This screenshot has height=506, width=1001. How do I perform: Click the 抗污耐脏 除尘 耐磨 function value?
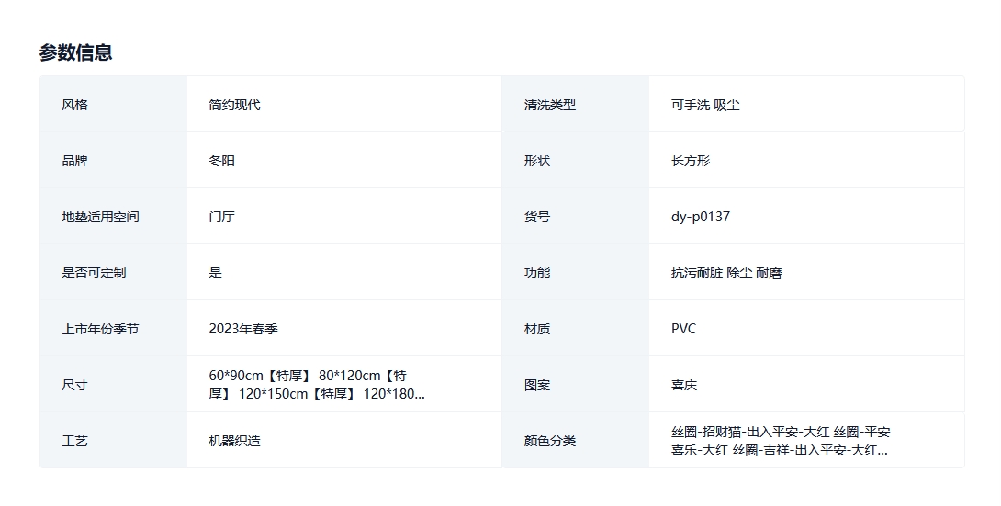(725, 273)
